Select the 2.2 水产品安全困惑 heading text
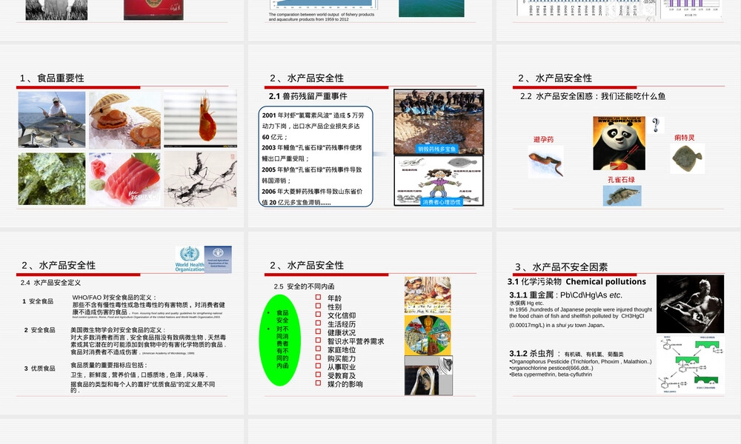741x444 pixels. (x=593, y=96)
